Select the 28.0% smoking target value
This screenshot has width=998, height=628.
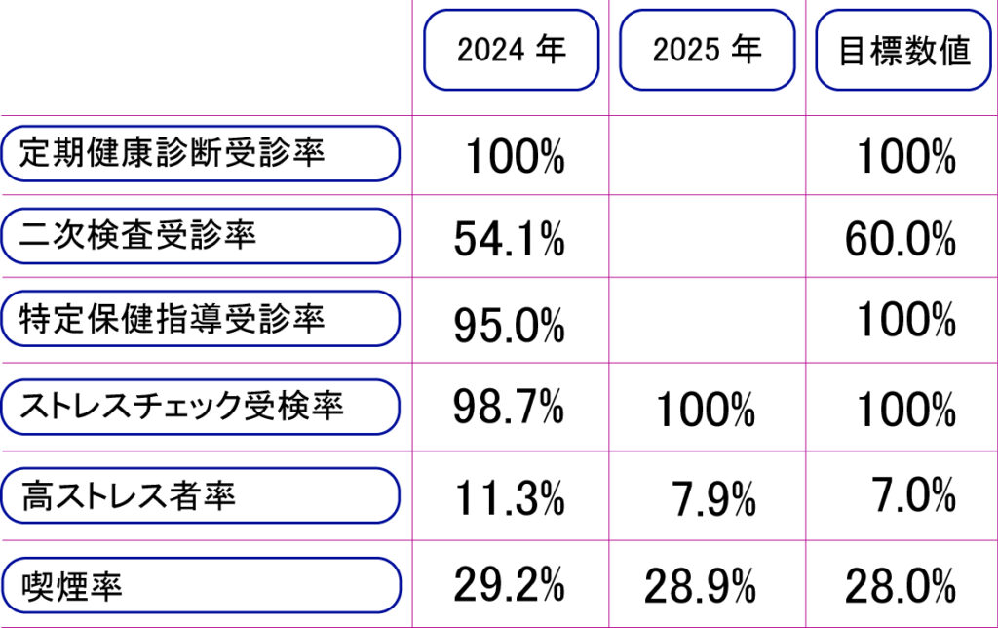(900, 588)
